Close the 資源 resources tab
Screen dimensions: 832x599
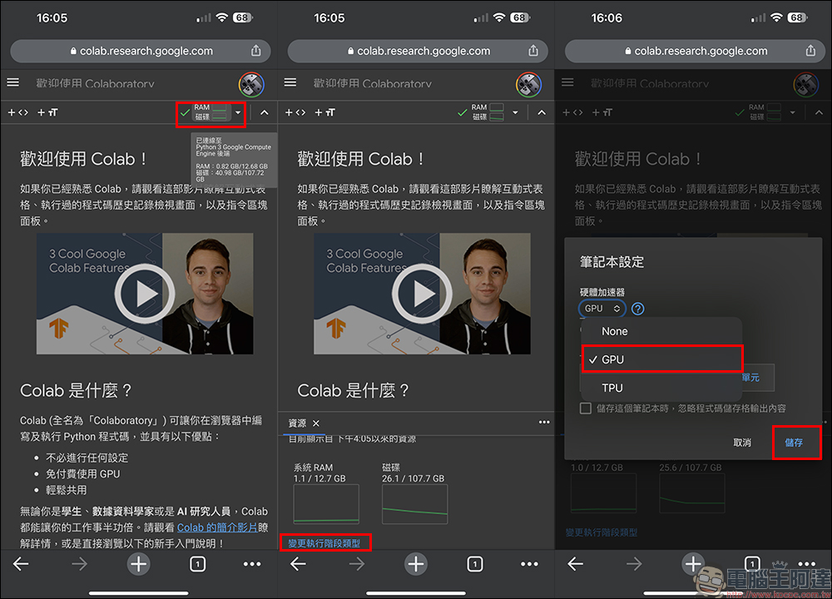tap(316, 423)
